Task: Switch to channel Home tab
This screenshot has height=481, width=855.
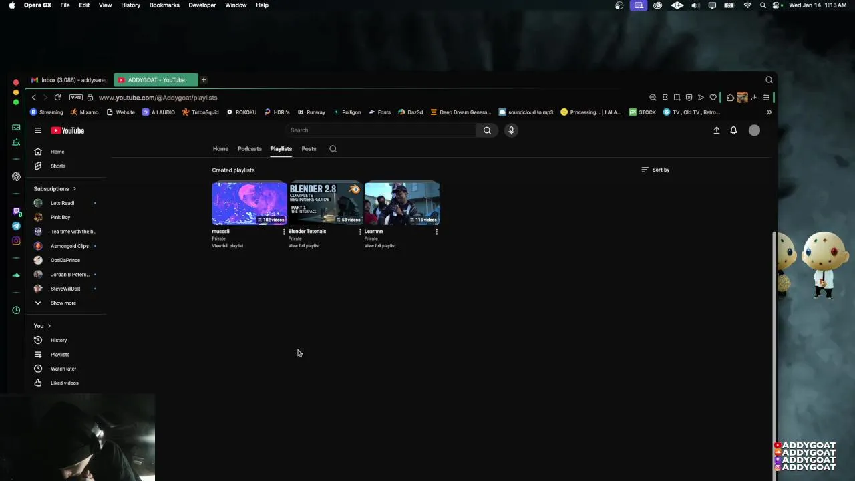Action: click(220, 149)
